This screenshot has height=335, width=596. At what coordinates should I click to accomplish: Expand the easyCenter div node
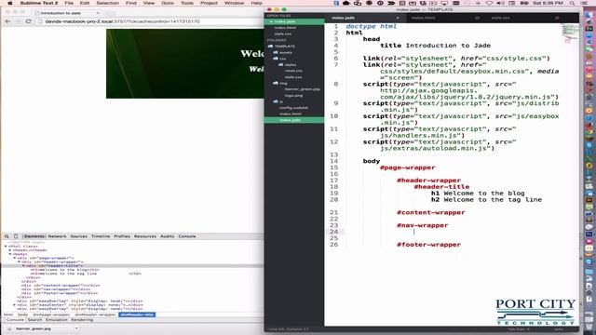(x=15, y=304)
